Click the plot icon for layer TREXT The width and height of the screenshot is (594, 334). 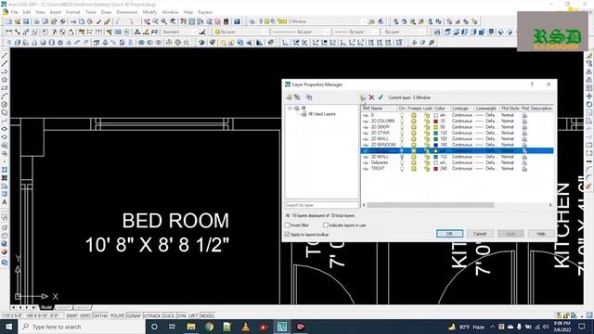[524, 169]
